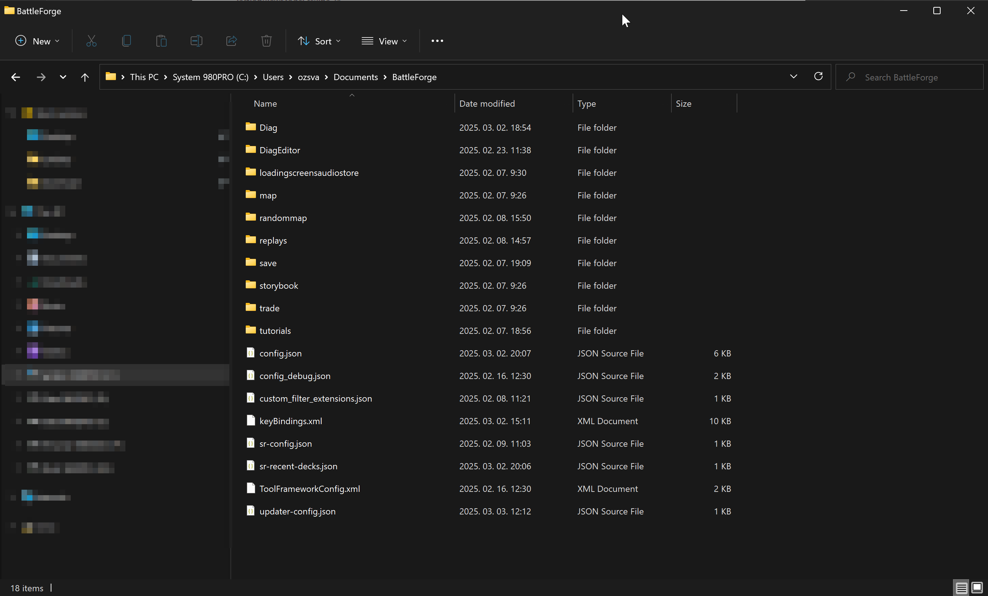Click the JSON icon beside config.json
Screen dimensions: 988x596
250,352
